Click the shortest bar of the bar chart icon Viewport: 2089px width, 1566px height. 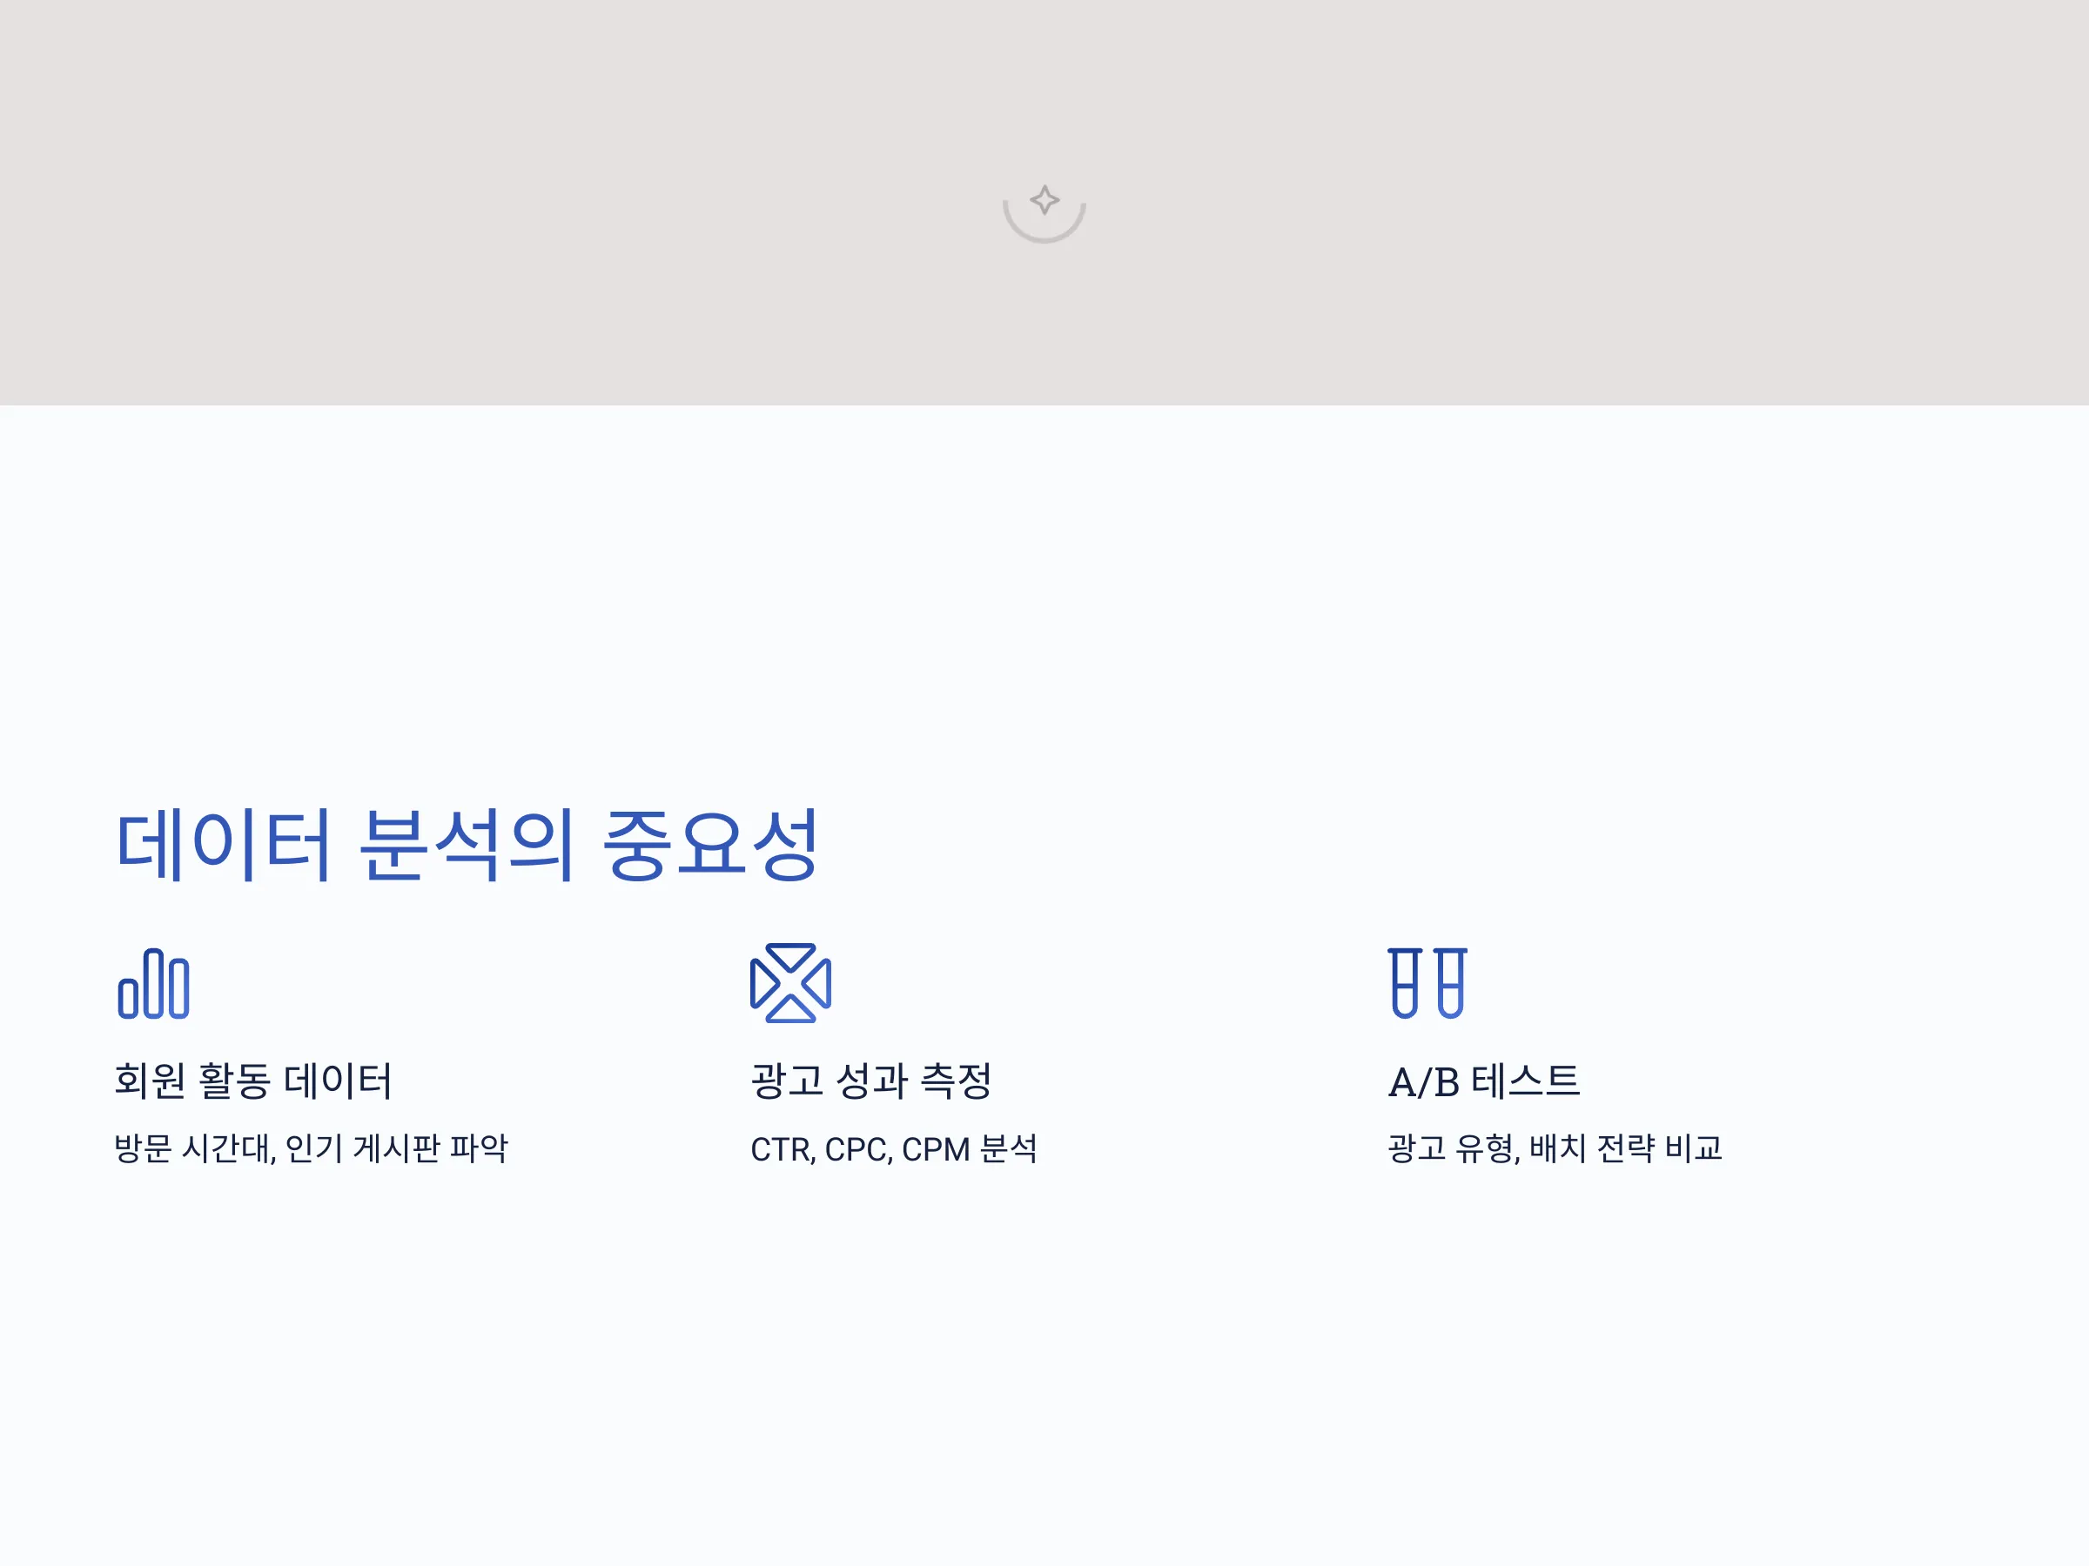pyautogui.click(x=129, y=999)
